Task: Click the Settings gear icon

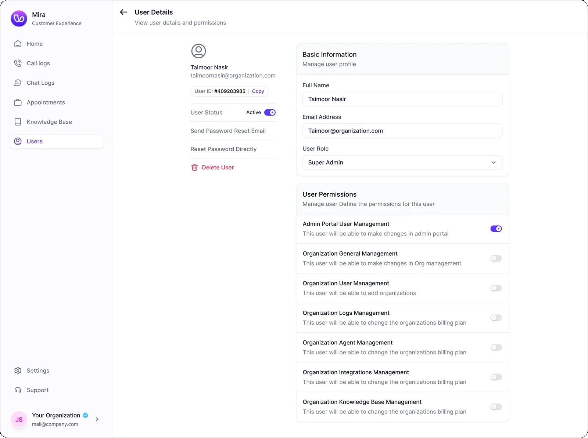Action: [18, 371]
